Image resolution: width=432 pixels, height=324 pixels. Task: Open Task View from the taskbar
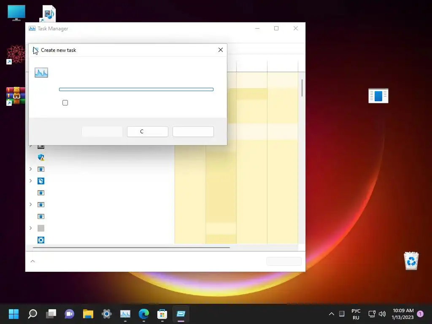pyautogui.click(x=51, y=314)
